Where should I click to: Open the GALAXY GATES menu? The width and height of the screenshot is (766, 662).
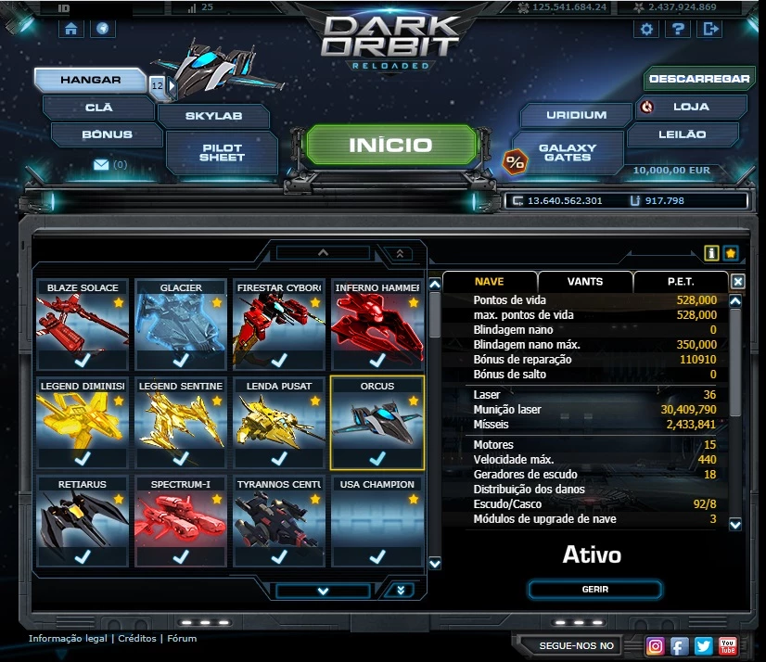click(568, 152)
